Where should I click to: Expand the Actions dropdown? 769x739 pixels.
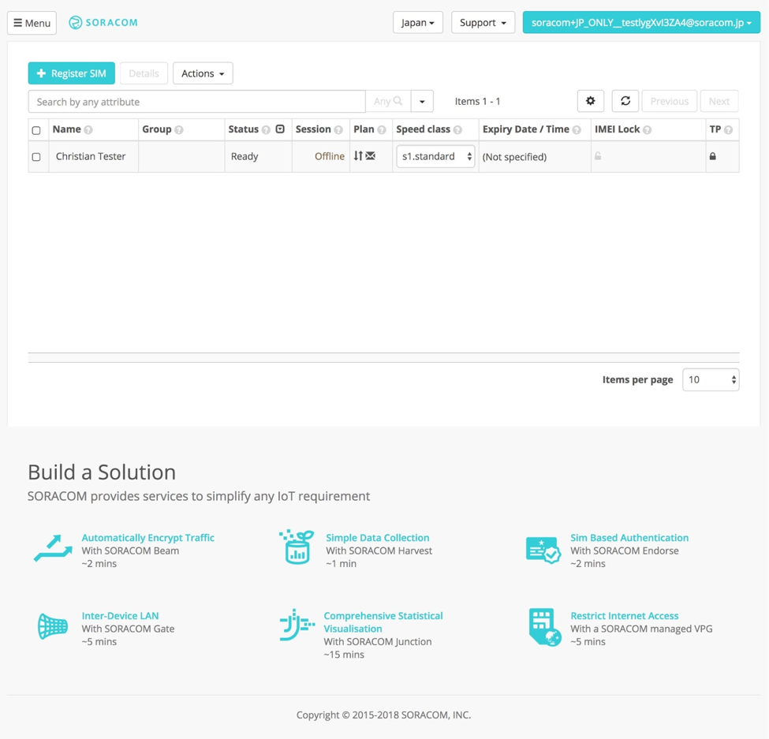pos(203,73)
